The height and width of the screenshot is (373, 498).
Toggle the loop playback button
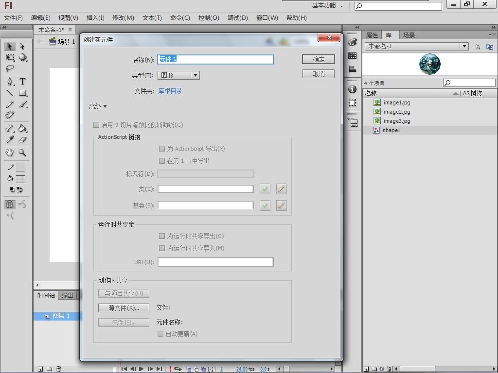pos(178,369)
